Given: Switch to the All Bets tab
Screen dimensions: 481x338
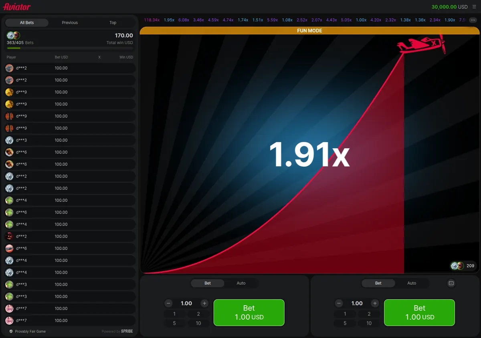Looking at the screenshot, I should (x=27, y=23).
